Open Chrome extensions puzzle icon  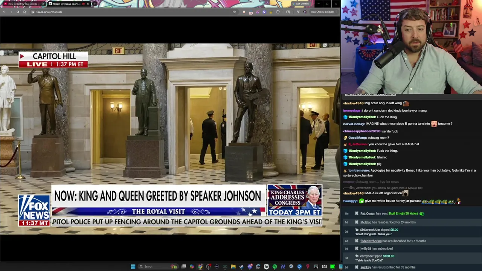click(x=278, y=12)
